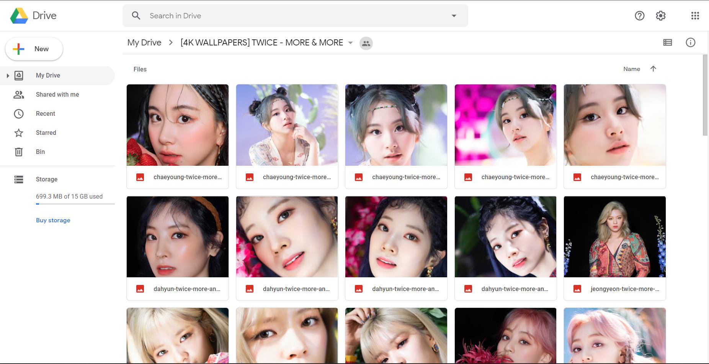The height and width of the screenshot is (364, 709).
Task: Open chaeyoung close-up on pale cream background
Action: (x=615, y=136)
